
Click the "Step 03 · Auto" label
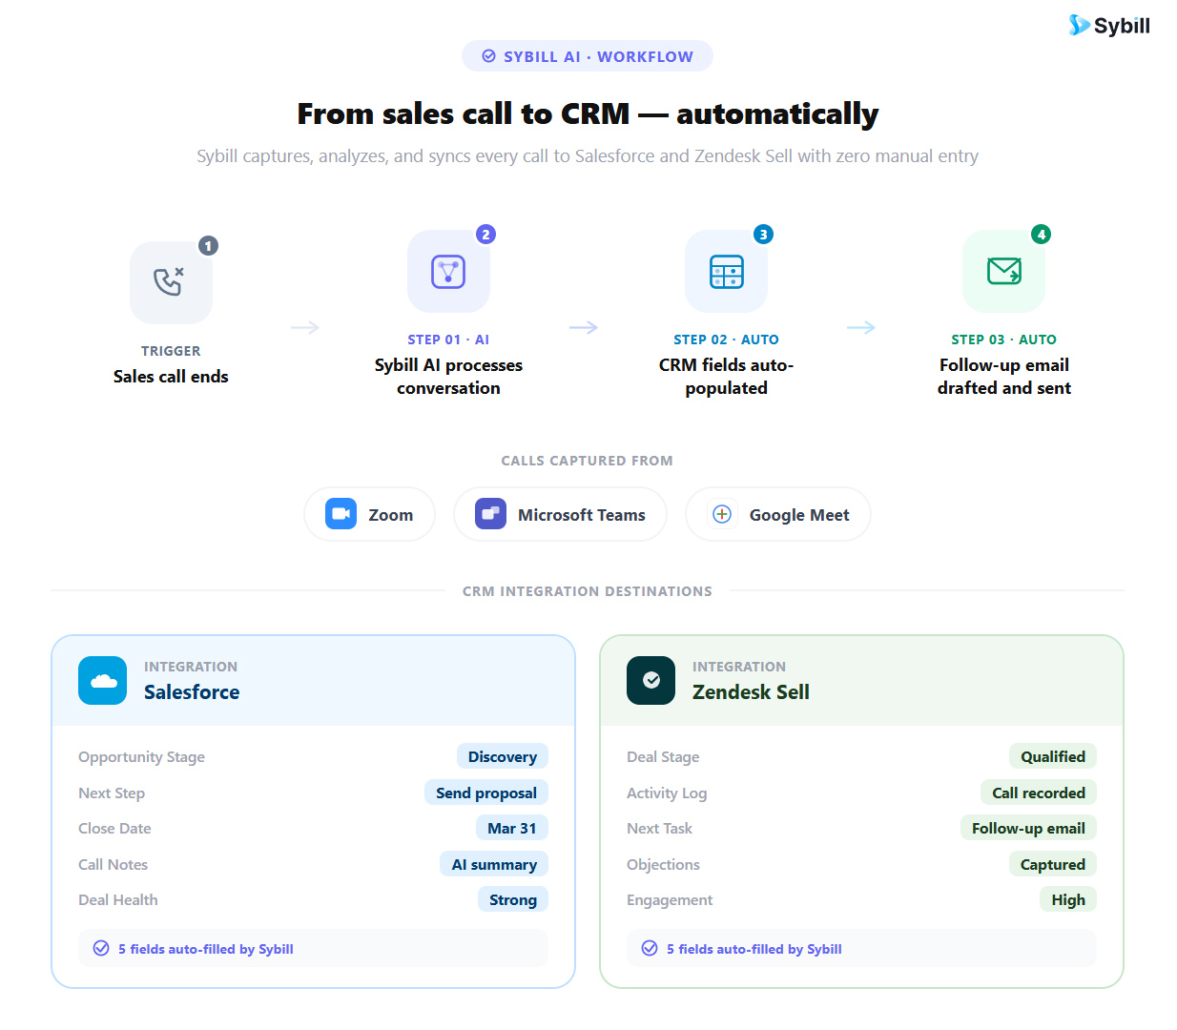pyautogui.click(x=1003, y=340)
